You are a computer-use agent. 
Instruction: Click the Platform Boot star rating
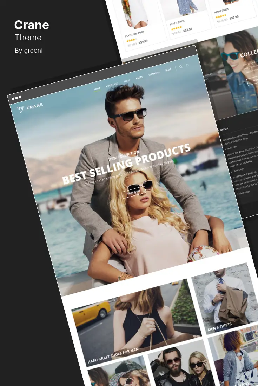(132, 40)
